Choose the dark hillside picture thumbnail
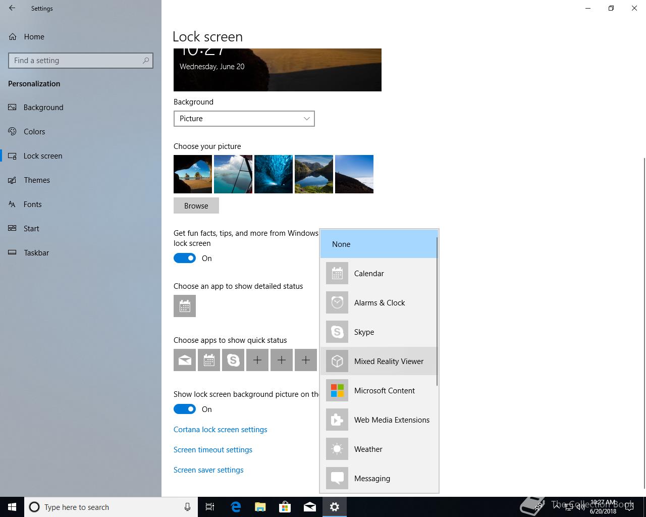 (354, 174)
